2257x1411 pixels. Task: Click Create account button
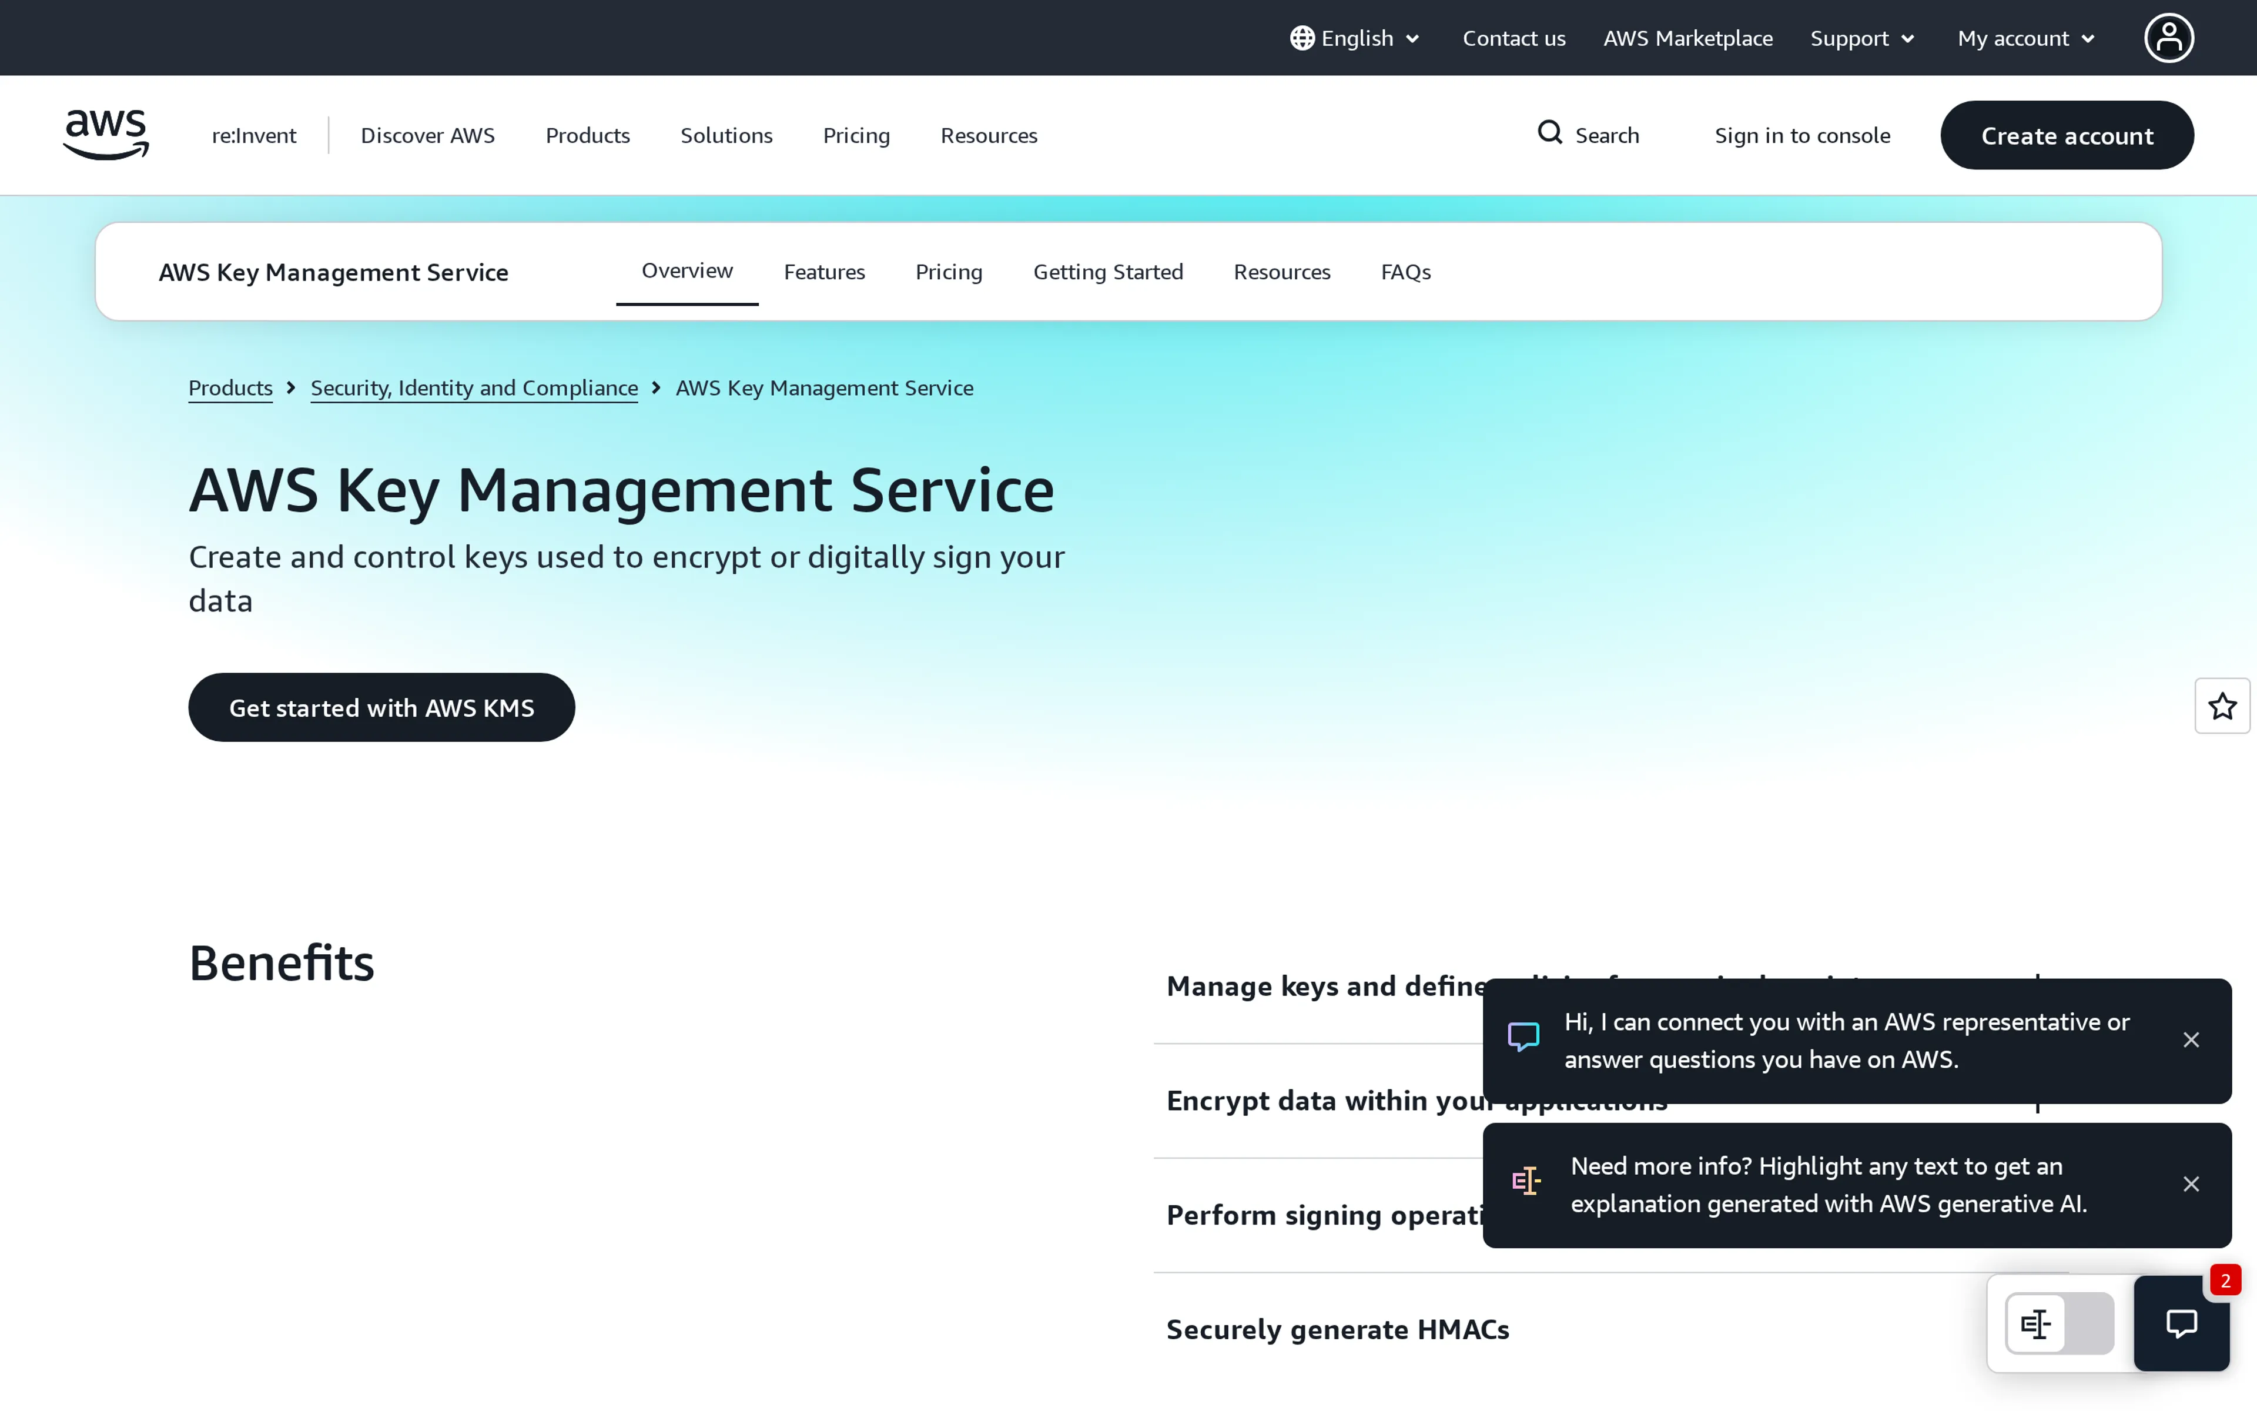pos(2067,135)
